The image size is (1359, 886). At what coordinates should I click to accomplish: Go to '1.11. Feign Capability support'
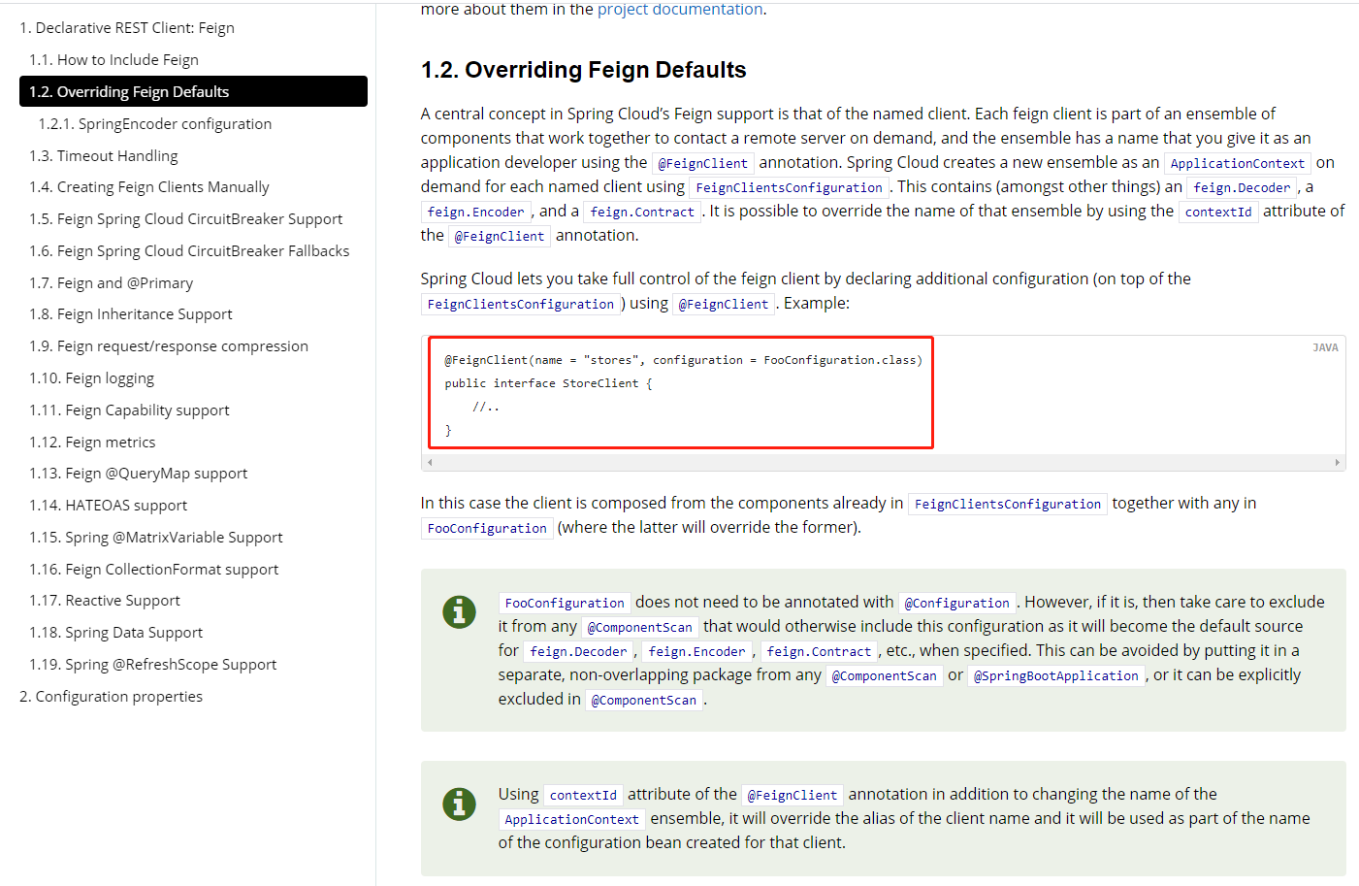pos(130,410)
